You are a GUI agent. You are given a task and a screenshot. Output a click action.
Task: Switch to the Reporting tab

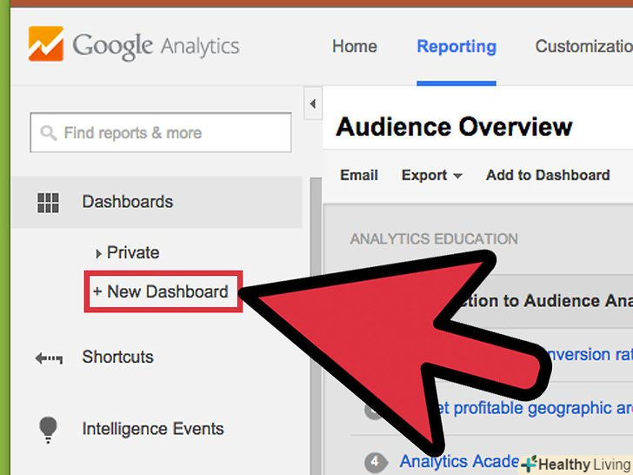(456, 46)
